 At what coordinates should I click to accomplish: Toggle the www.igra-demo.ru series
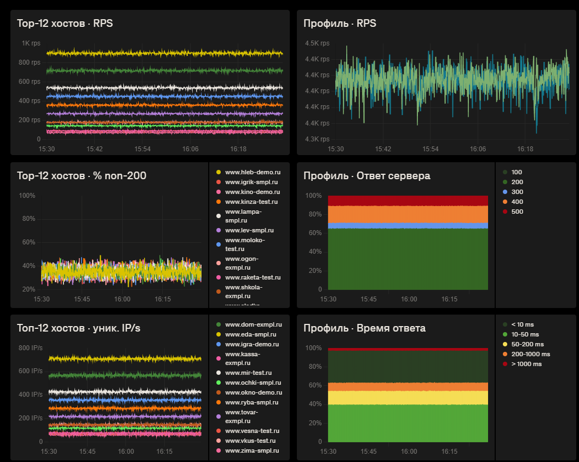(252, 344)
